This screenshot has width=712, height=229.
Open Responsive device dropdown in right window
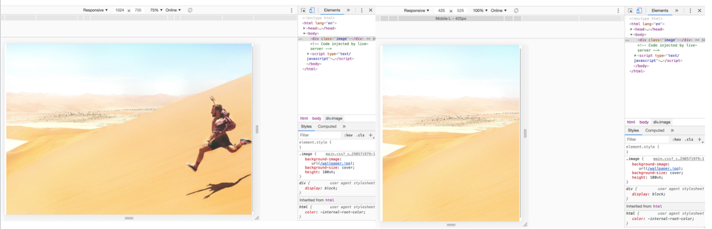417,11
